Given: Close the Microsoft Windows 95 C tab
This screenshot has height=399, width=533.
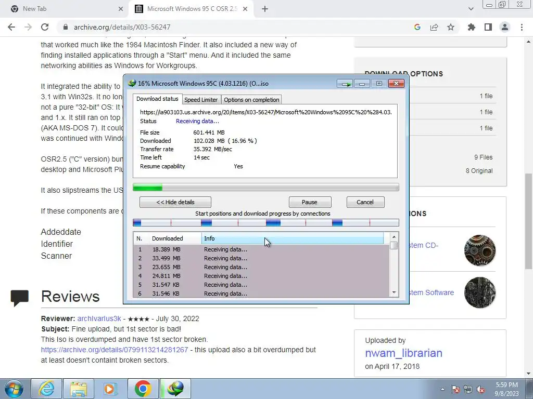Looking at the screenshot, I should pos(245,9).
